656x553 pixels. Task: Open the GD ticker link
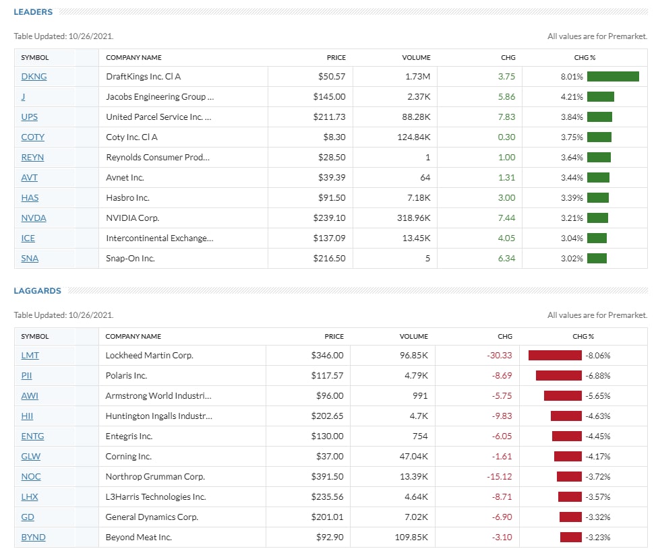coord(28,517)
